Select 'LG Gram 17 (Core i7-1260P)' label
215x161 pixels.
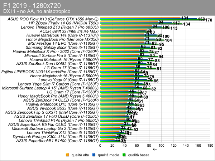pos(73,92)
